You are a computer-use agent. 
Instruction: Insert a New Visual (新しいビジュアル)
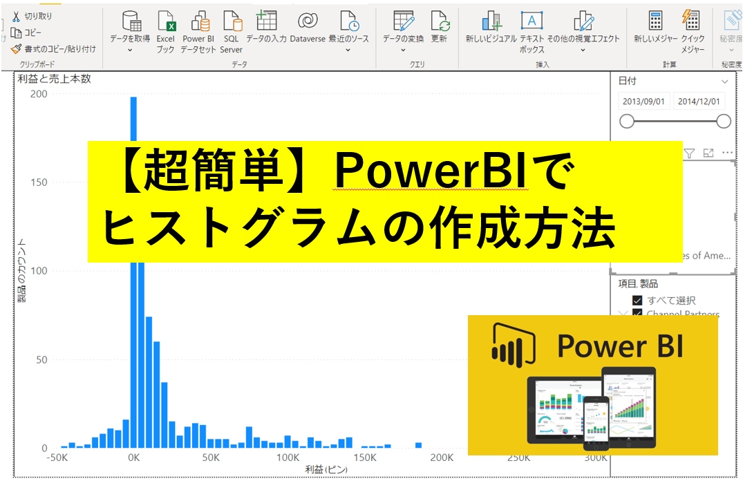click(x=491, y=26)
